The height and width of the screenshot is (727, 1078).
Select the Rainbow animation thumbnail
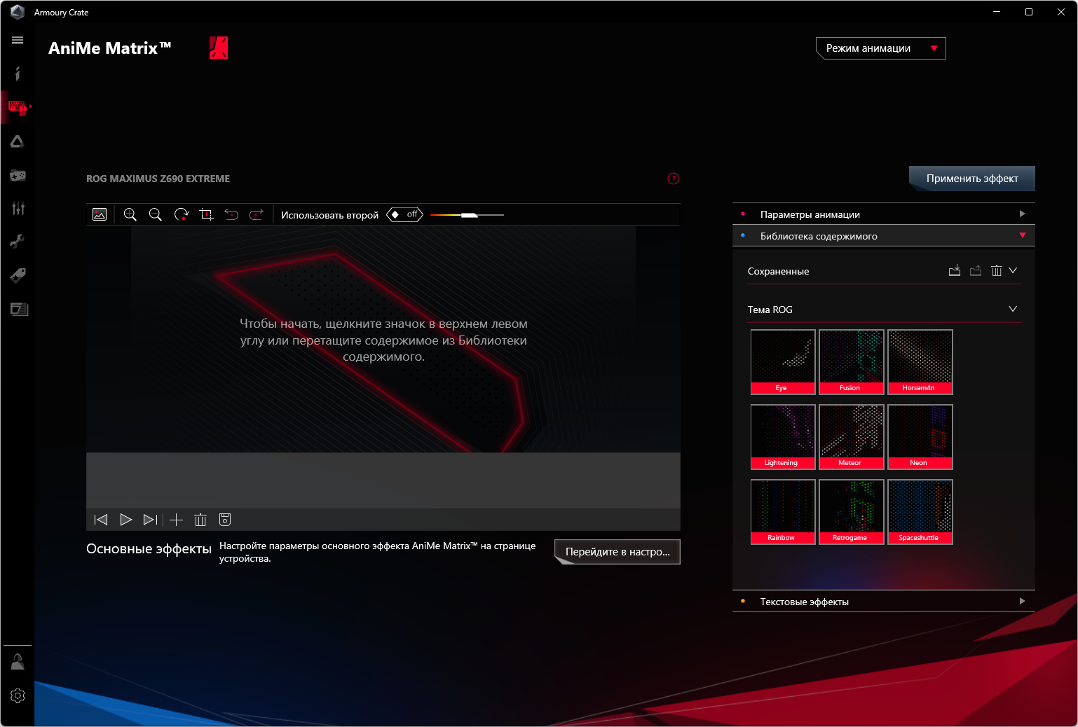pyautogui.click(x=783, y=512)
